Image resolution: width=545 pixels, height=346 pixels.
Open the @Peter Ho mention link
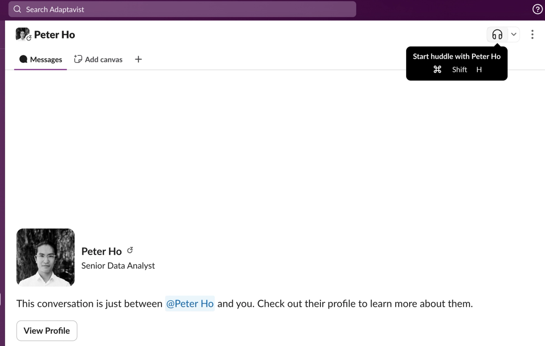(190, 304)
